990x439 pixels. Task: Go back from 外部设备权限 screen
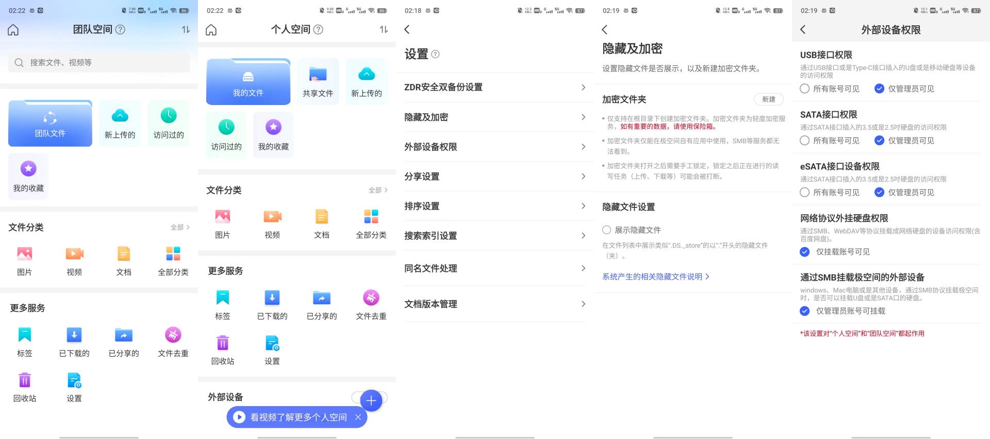[x=803, y=29]
